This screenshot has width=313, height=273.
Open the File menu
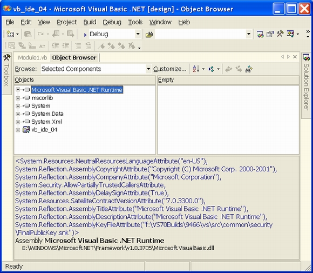(x=10, y=22)
